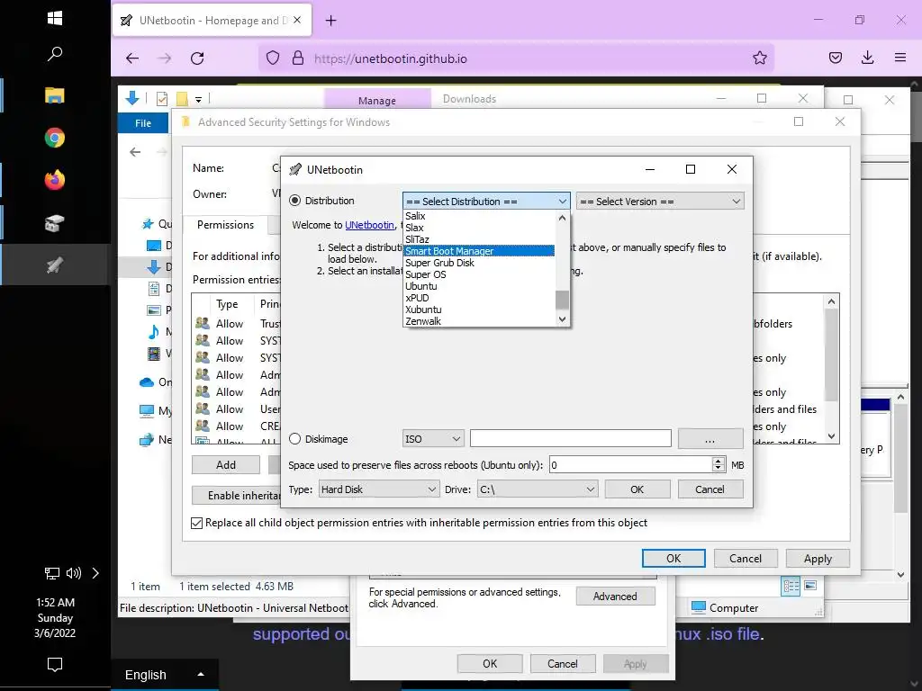This screenshot has width=922, height=691.
Task: Follow the UNetbootin welcome link
Action: tap(369, 225)
